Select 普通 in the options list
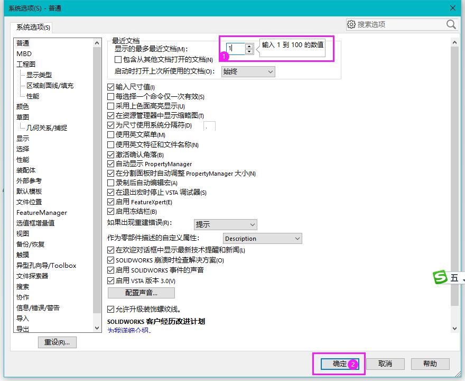 coord(23,43)
